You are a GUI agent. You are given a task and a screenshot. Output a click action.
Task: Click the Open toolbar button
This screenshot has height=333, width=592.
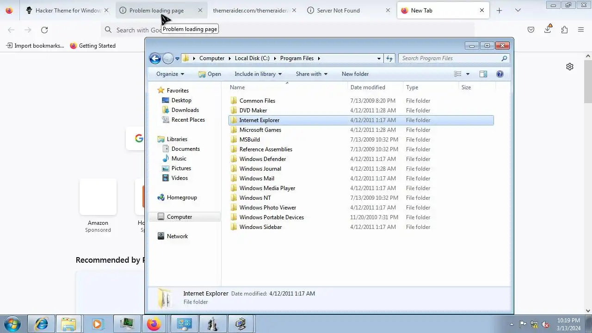(x=210, y=74)
